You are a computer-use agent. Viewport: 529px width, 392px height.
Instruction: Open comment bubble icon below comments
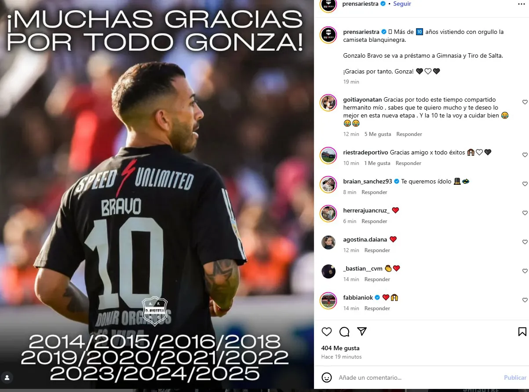[x=344, y=332]
